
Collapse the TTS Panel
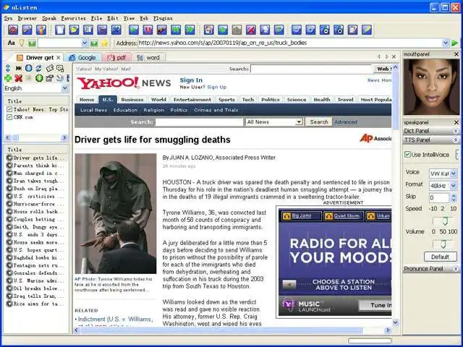pyautogui.click(x=456, y=140)
